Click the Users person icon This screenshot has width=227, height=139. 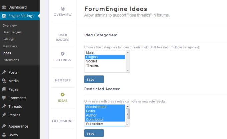pyautogui.click(x=4, y=135)
